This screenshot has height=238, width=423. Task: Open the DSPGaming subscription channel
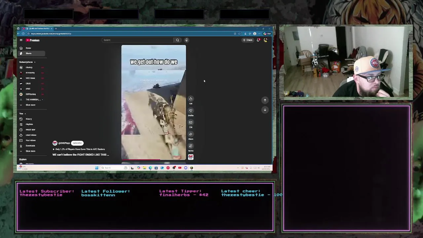(31, 94)
